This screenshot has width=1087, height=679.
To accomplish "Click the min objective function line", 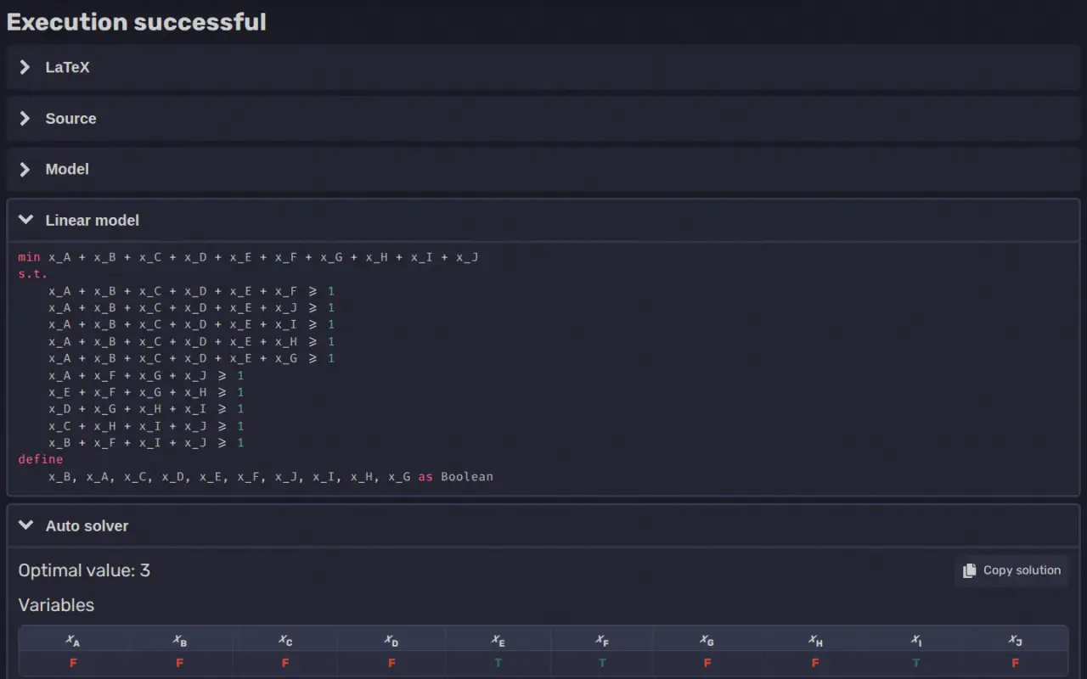I will [x=248, y=256].
